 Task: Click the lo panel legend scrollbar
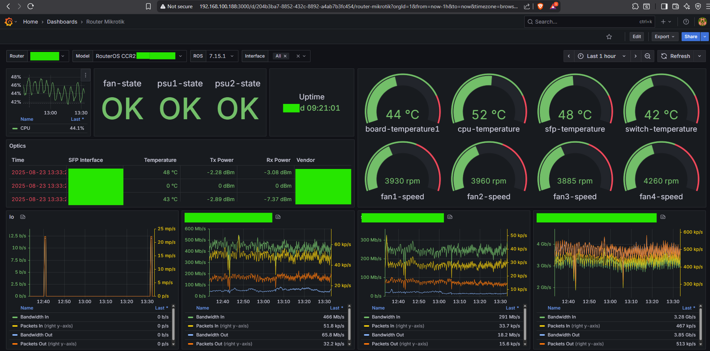(x=173, y=325)
